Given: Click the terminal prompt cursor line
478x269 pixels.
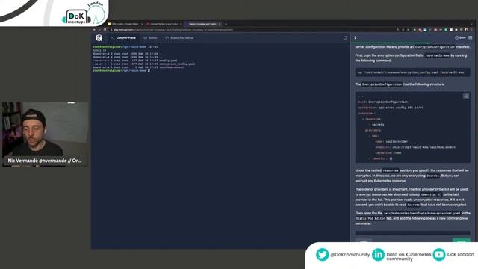Looking at the screenshot, I should click(x=121, y=70).
